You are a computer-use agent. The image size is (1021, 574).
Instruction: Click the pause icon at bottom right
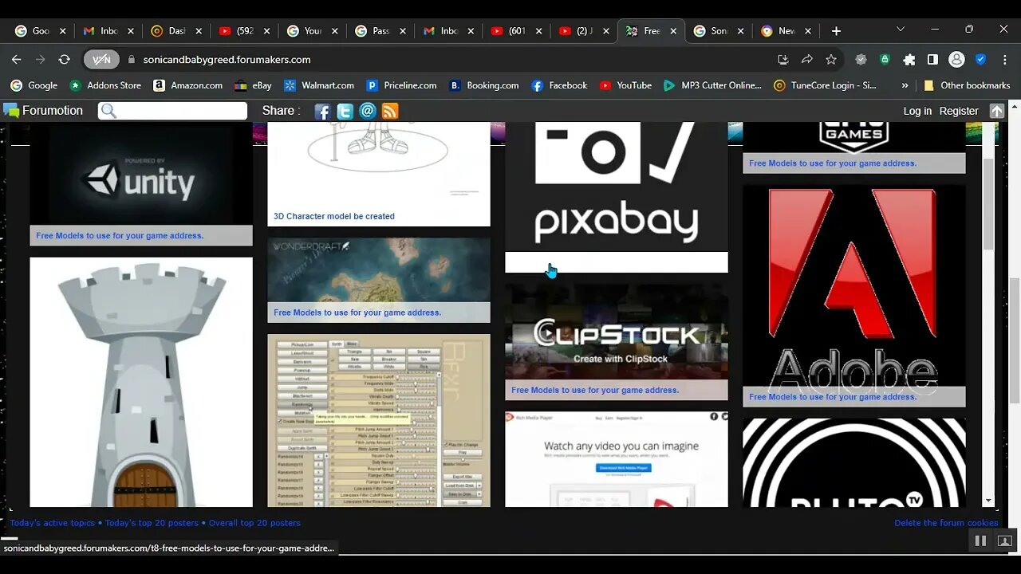(980, 541)
